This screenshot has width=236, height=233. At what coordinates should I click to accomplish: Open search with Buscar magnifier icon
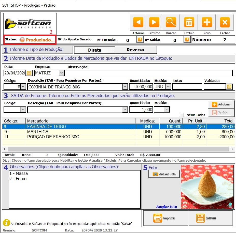point(171,23)
